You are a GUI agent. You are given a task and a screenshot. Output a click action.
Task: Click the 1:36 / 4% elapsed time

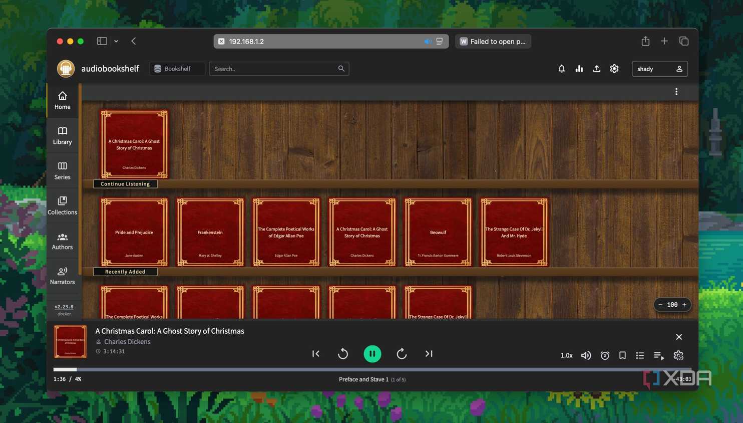67,379
